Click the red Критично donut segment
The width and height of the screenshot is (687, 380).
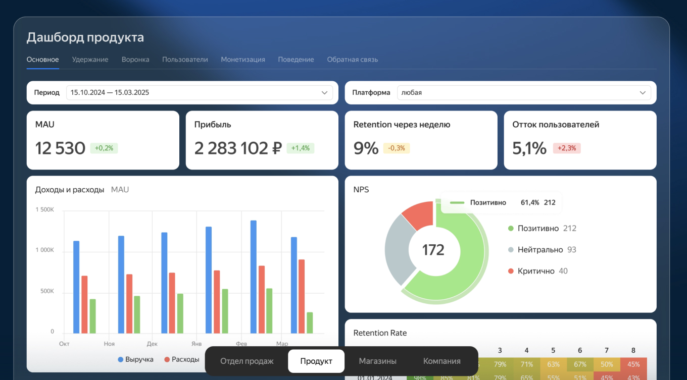[x=420, y=215]
